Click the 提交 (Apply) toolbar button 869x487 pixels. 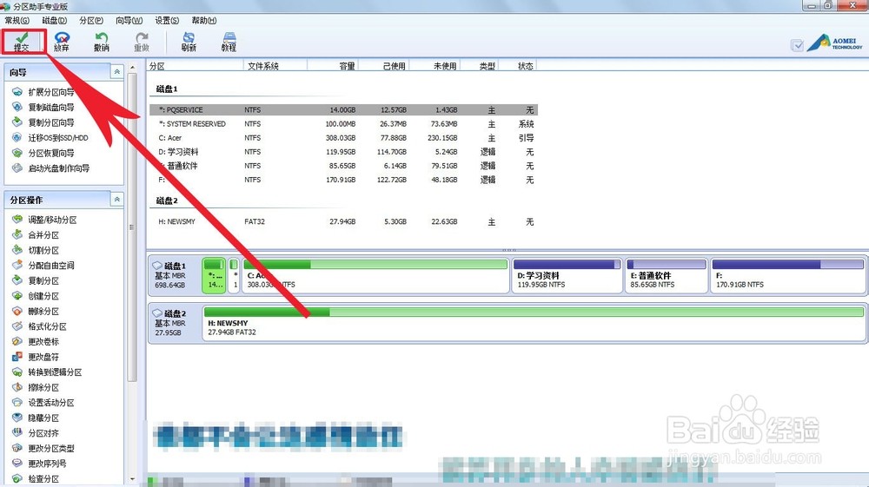(x=22, y=41)
